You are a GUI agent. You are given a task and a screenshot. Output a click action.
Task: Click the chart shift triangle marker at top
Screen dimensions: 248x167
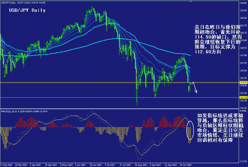[x=191, y=1]
